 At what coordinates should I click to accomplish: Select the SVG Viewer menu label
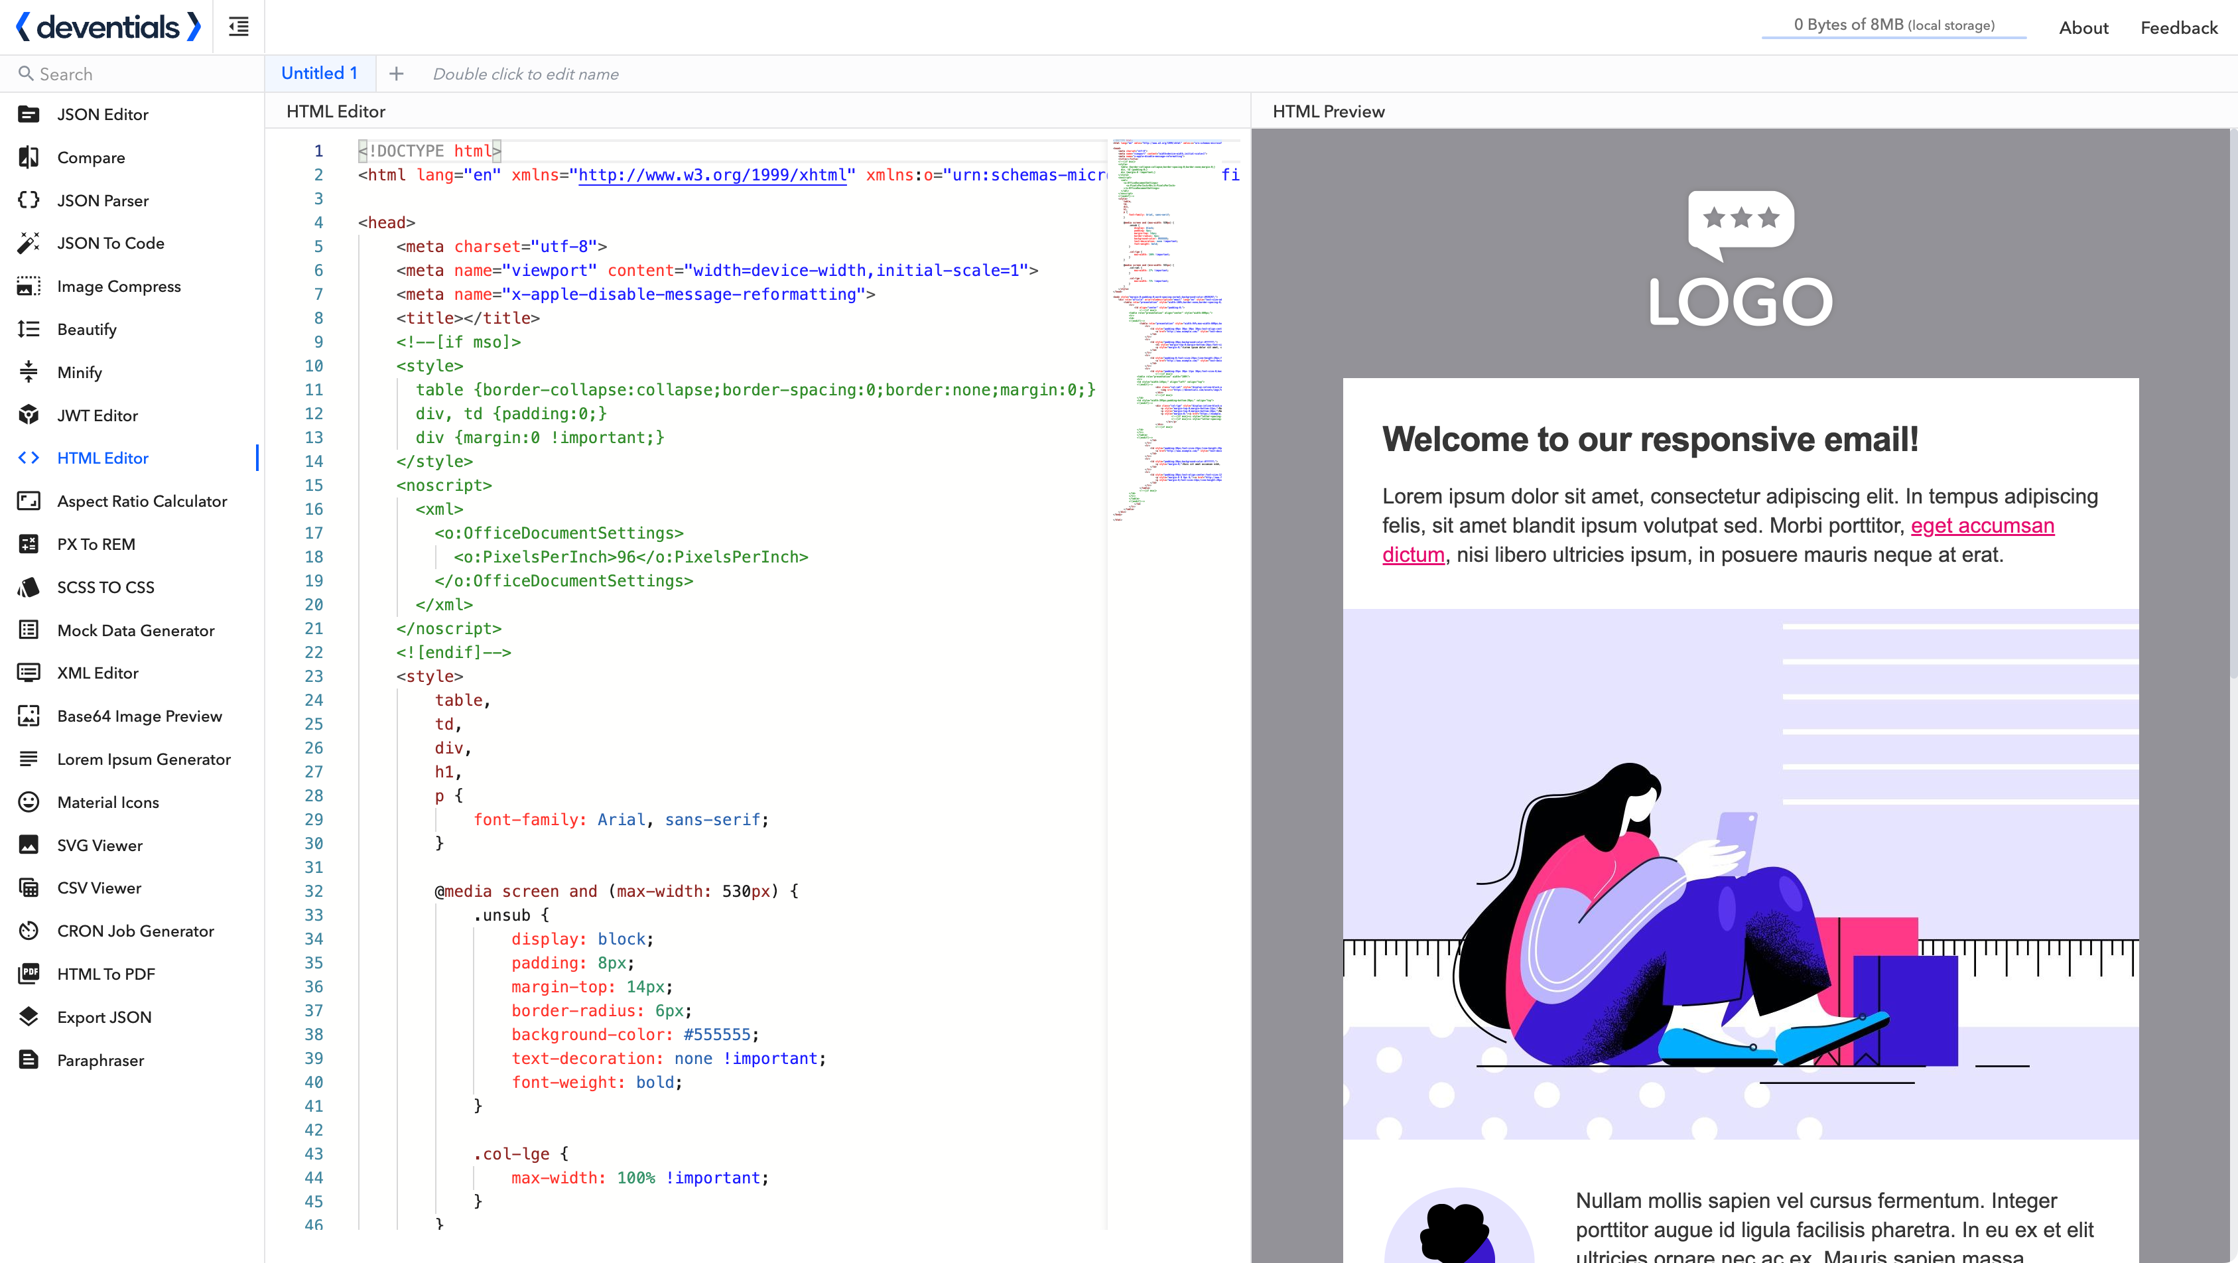tap(100, 845)
